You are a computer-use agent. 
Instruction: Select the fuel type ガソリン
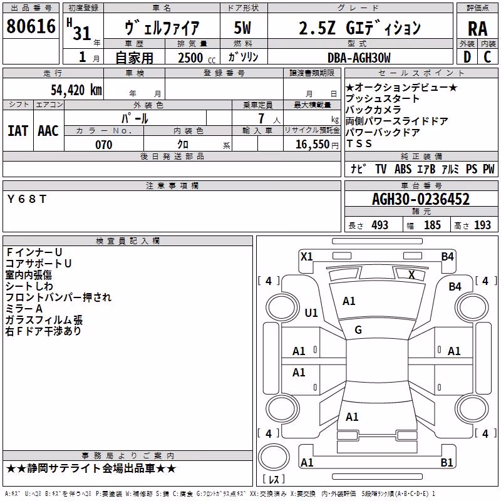(x=243, y=57)
